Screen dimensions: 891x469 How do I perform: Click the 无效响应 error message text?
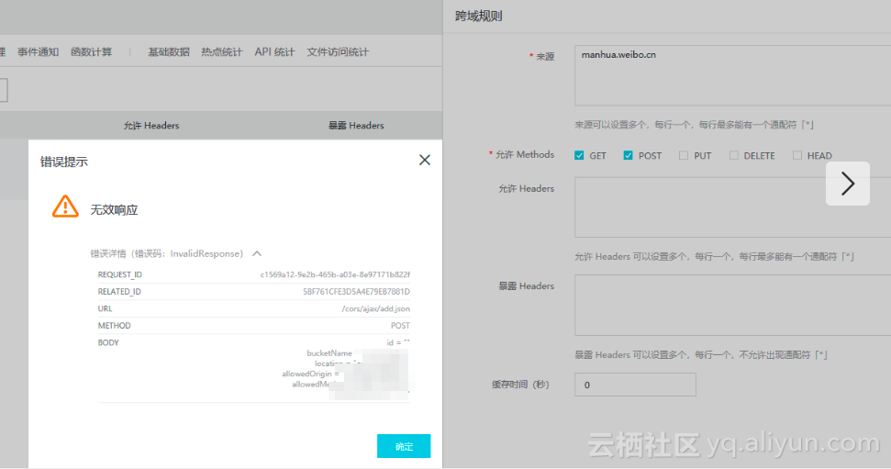pos(114,210)
